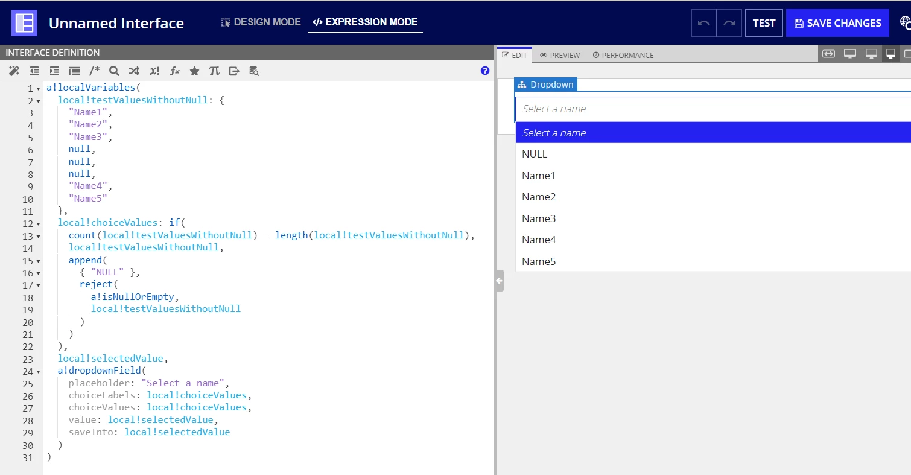Click "Name5" string on code line 10
This screenshot has width=911, height=475.
(x=87, y=199)
